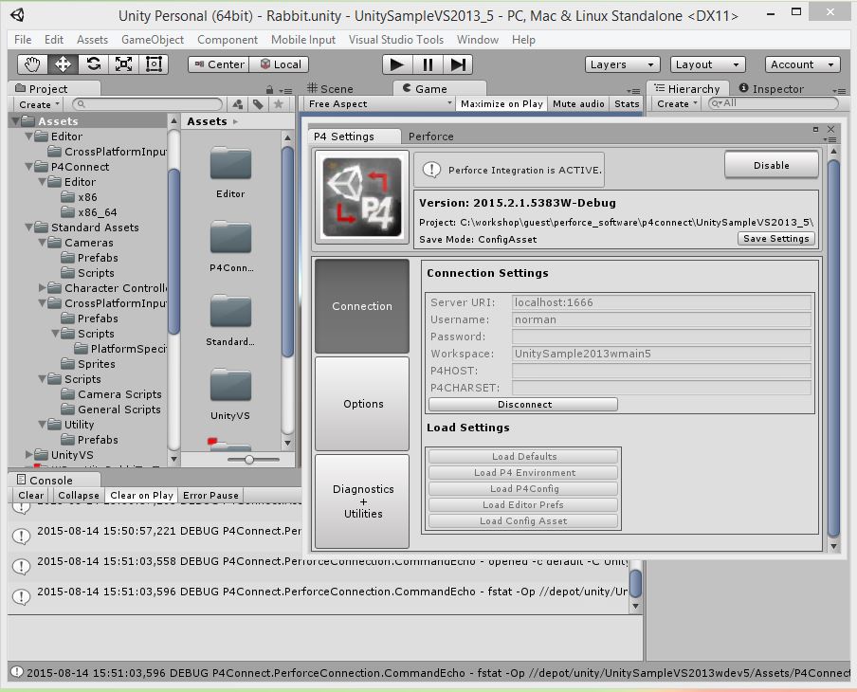Filter assets by label icon
Image resolution: width=857 pixels, height=692 pixels.
click(x=258, y=104)
